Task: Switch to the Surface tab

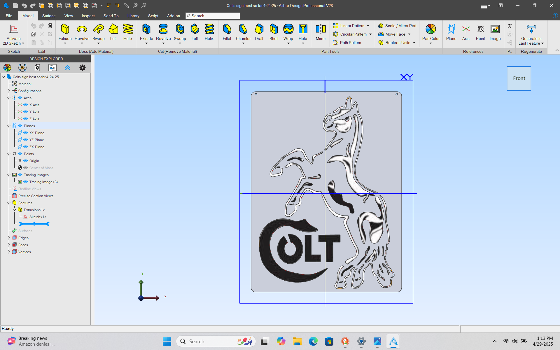Action: (x=49, y=16)
